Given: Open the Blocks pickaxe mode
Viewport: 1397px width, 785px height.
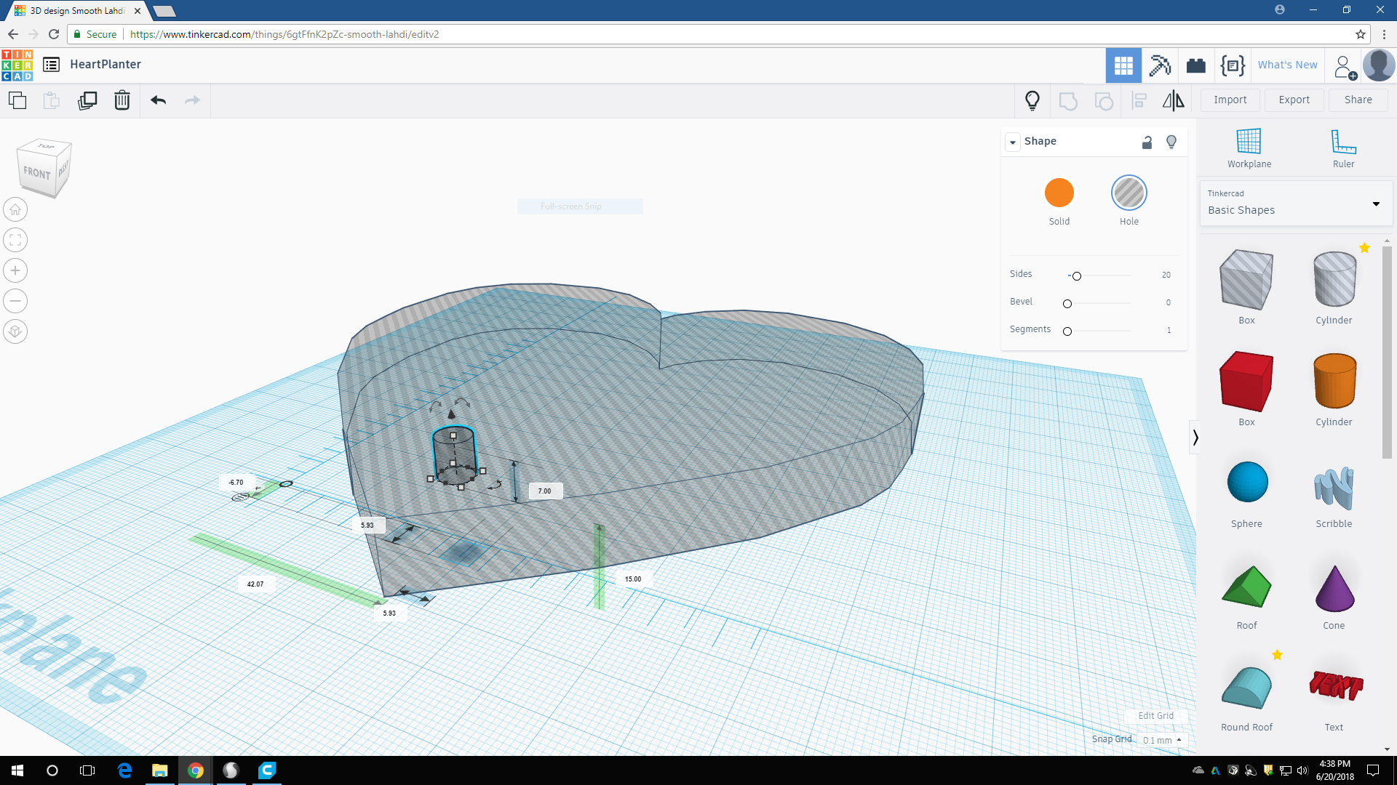Looking at the screenshot, I should click(1160, 65).
